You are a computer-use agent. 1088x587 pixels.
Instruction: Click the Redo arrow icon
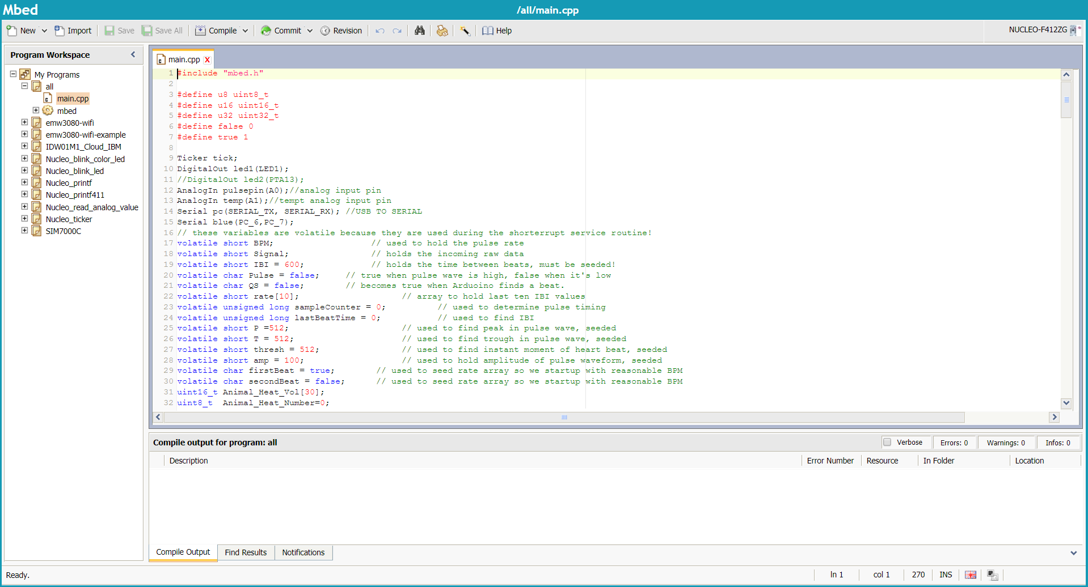coord(397,31)
